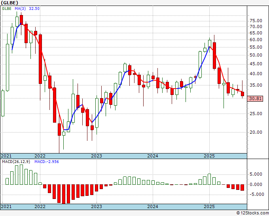Select the 20.00 price axis label
This screenshot has height=216, width=269.
pos(256,132)
